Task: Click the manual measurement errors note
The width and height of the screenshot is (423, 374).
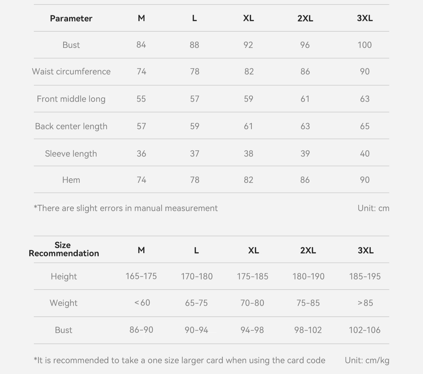Action: tap(126, 208)
